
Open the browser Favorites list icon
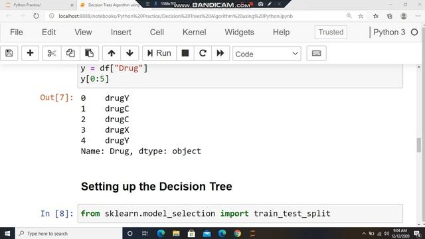point(376,16)
